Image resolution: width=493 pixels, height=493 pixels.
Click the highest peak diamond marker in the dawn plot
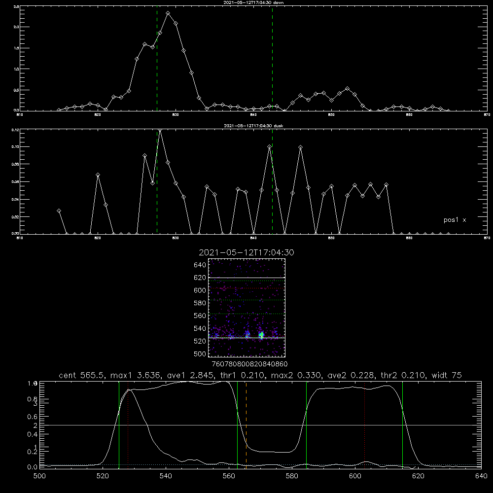tap(168, 13)
